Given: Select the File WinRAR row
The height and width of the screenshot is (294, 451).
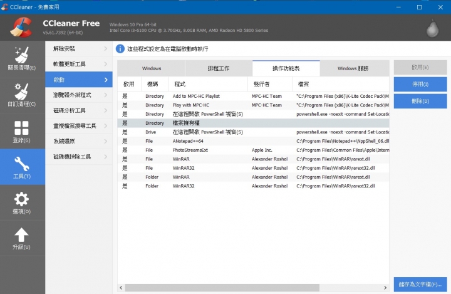Looking at the screenshot, I should coord(253,159).
